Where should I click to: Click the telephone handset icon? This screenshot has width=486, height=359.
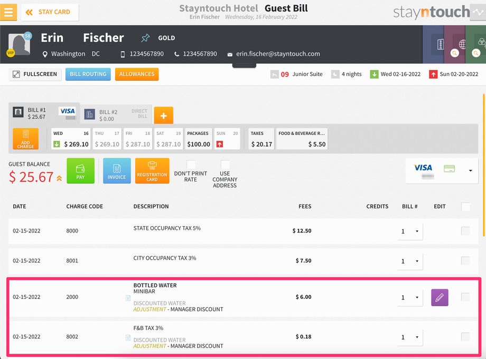click(176, 54)
